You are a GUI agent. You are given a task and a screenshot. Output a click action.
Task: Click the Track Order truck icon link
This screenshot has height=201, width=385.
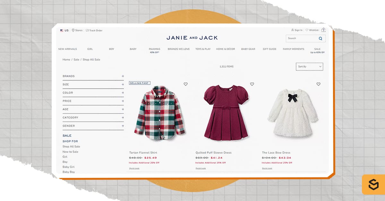(94, 30)
